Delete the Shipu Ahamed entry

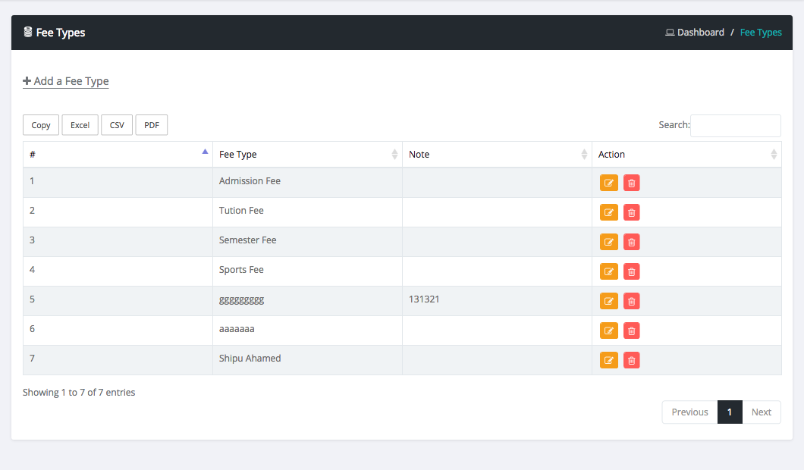click(631, 360)
